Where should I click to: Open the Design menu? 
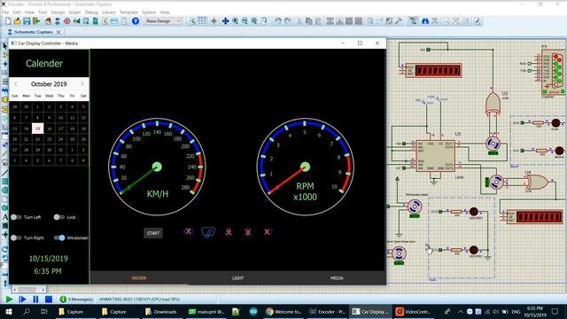pos(58,12)
